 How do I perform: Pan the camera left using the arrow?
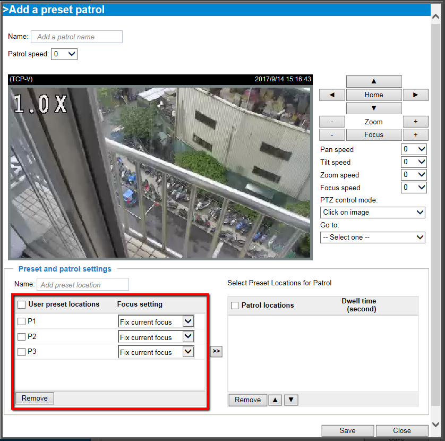click(331, 95)
